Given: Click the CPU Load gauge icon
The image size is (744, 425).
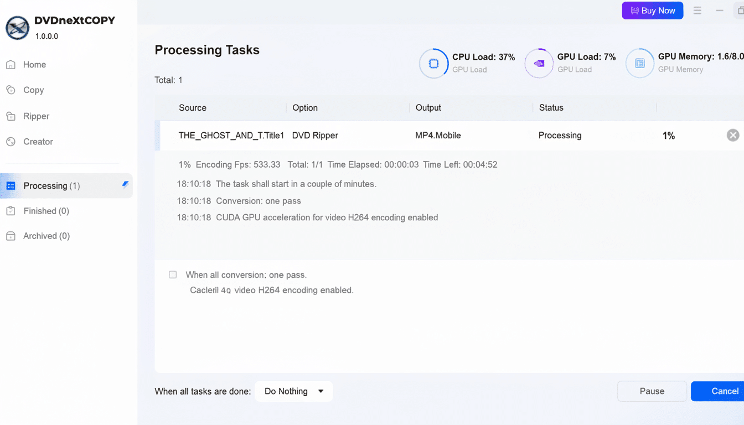Looking at the screenshot, I should click(x=433, y=63).
